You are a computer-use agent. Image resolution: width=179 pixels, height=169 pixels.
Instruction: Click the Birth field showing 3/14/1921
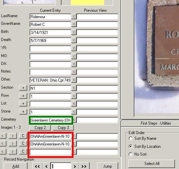coord(50,33)
